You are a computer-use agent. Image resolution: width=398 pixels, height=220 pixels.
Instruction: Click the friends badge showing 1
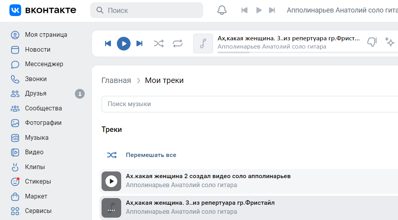[x=80, y=94]
